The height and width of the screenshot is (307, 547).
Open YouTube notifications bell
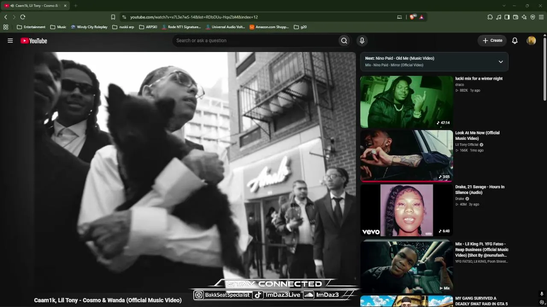pyautogui.click(x=515, y=41)
